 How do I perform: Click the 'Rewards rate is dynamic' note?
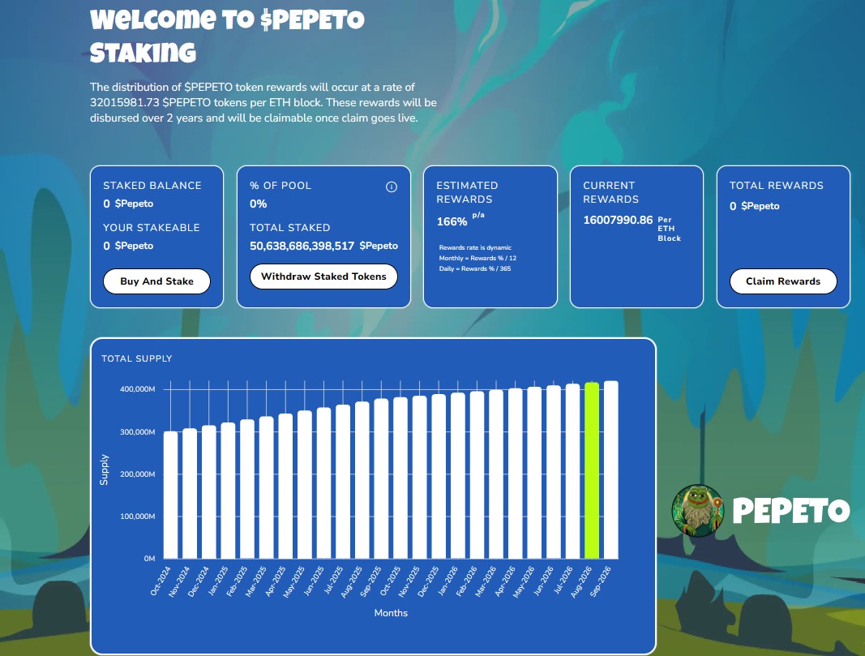tap(475, 248)
